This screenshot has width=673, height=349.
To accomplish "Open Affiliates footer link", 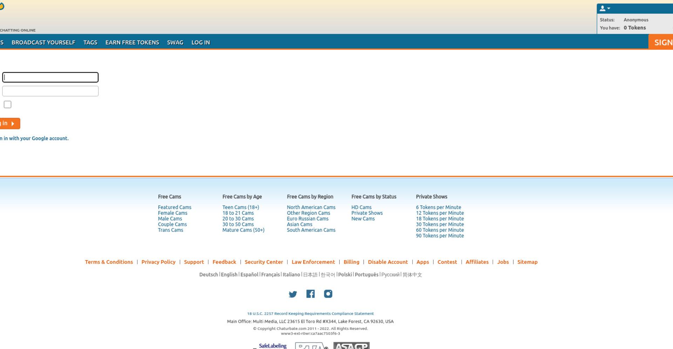I will pos(477,262).
